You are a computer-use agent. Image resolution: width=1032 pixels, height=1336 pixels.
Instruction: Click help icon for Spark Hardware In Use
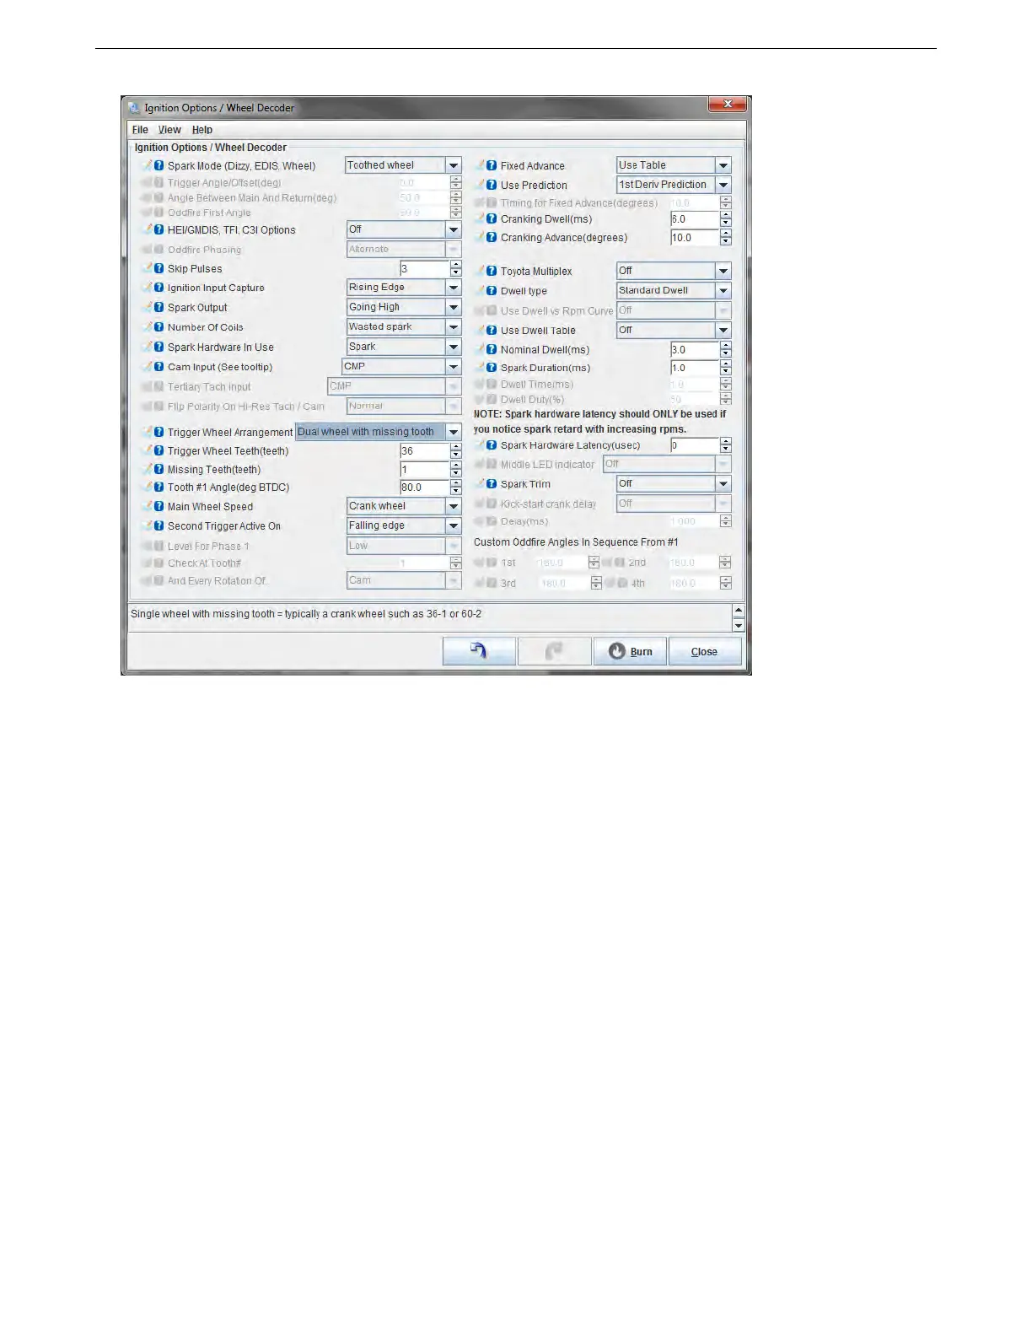tap(159, 347)
